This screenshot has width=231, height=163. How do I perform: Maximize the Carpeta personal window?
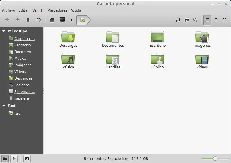(219, 4)
